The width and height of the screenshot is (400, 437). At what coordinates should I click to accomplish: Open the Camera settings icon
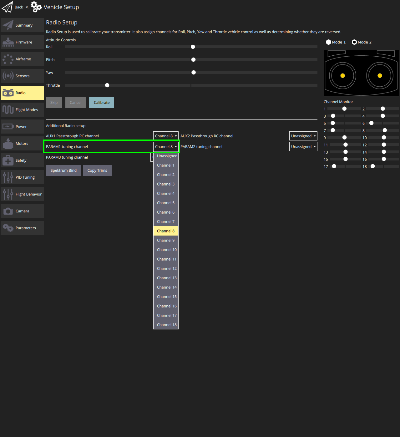[8, 211]
